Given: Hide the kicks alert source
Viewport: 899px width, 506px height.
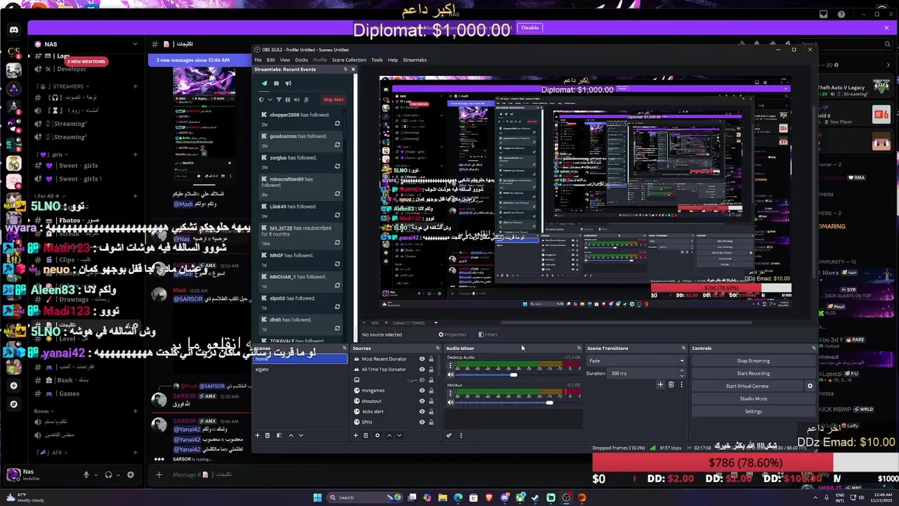Looking at the screenshot, I should tap(422, 412).
